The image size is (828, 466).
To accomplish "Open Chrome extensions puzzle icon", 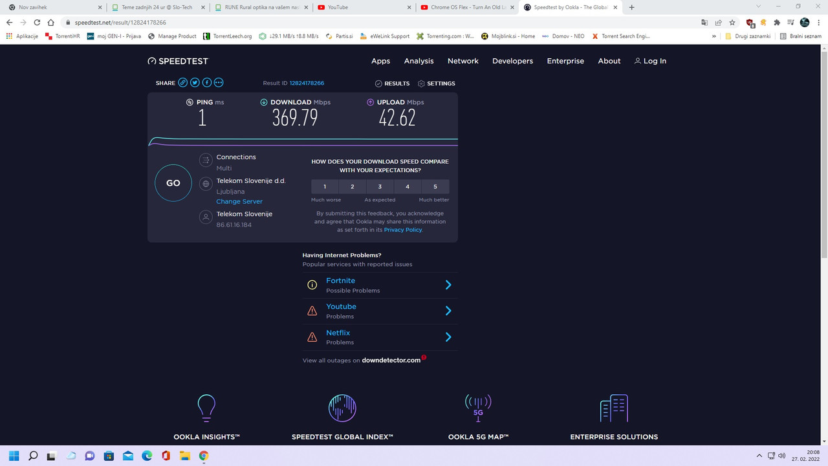I will click(777, 22).
